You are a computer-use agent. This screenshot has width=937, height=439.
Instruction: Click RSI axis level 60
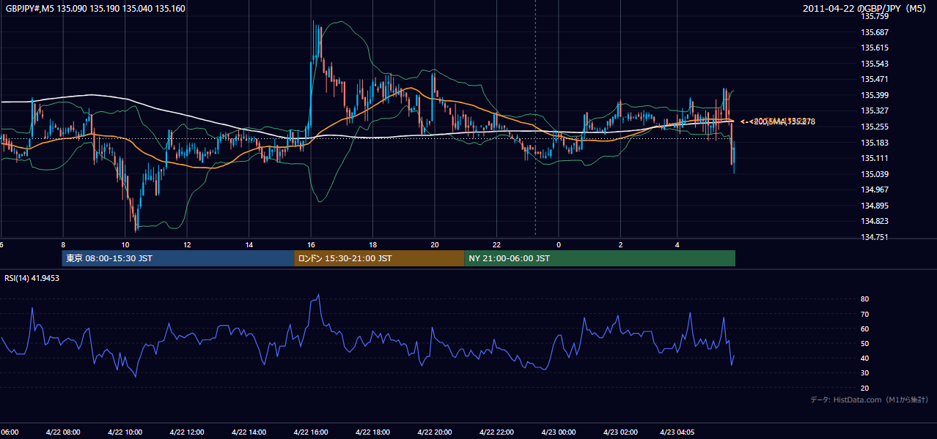[x=865, y=329]
